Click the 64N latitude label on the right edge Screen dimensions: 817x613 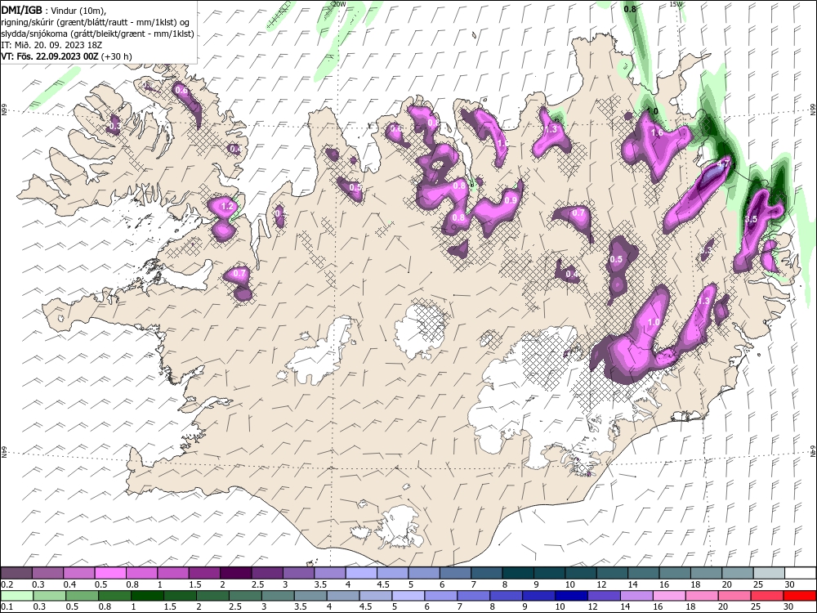point(813,451)
